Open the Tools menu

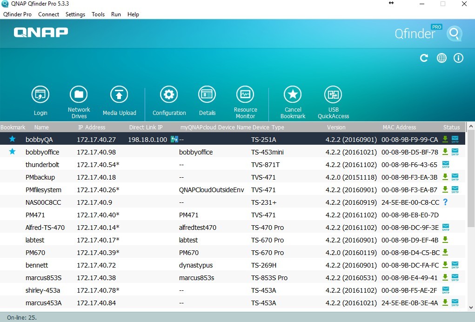coord(98,14)
